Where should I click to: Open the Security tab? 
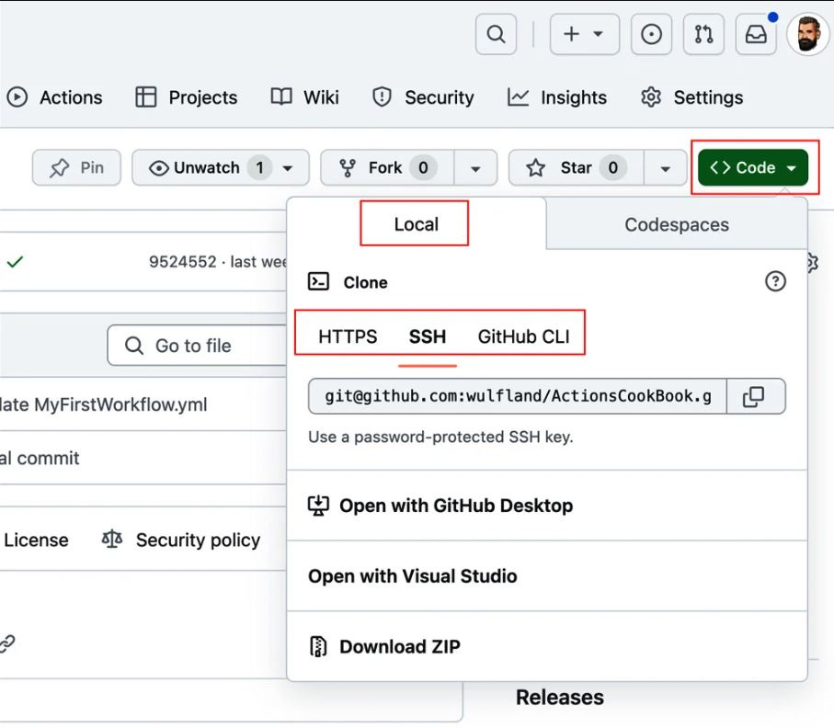point(423,97)
